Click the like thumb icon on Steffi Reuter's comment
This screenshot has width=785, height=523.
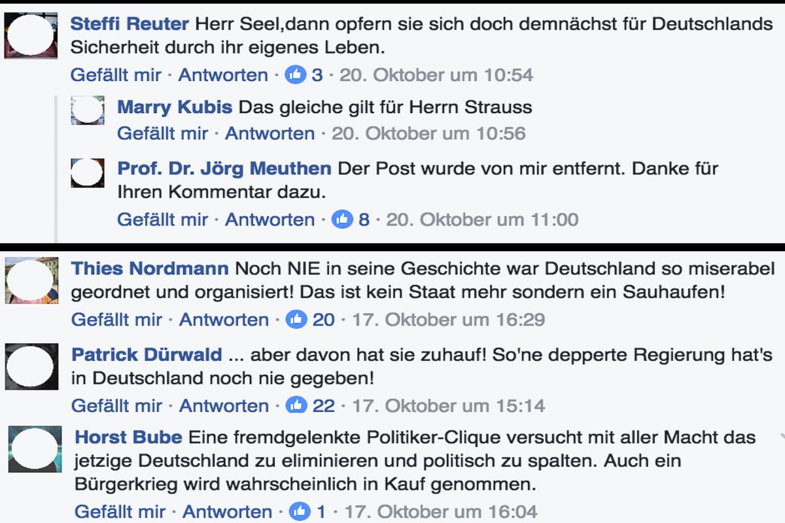click(296, 75)
